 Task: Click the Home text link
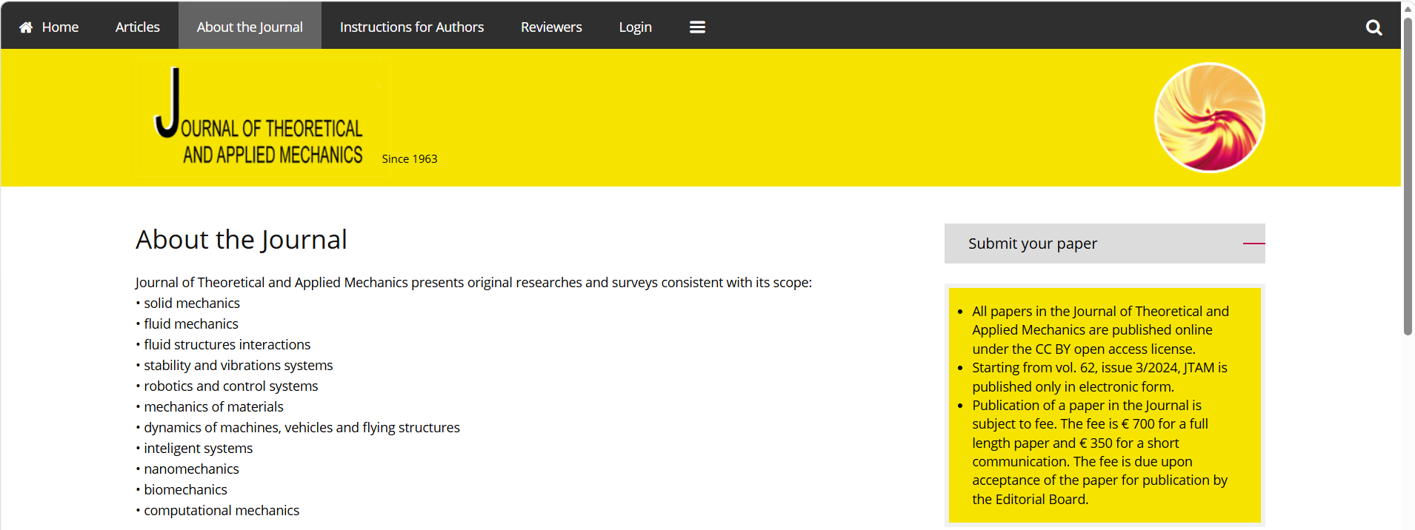point(60,27)
